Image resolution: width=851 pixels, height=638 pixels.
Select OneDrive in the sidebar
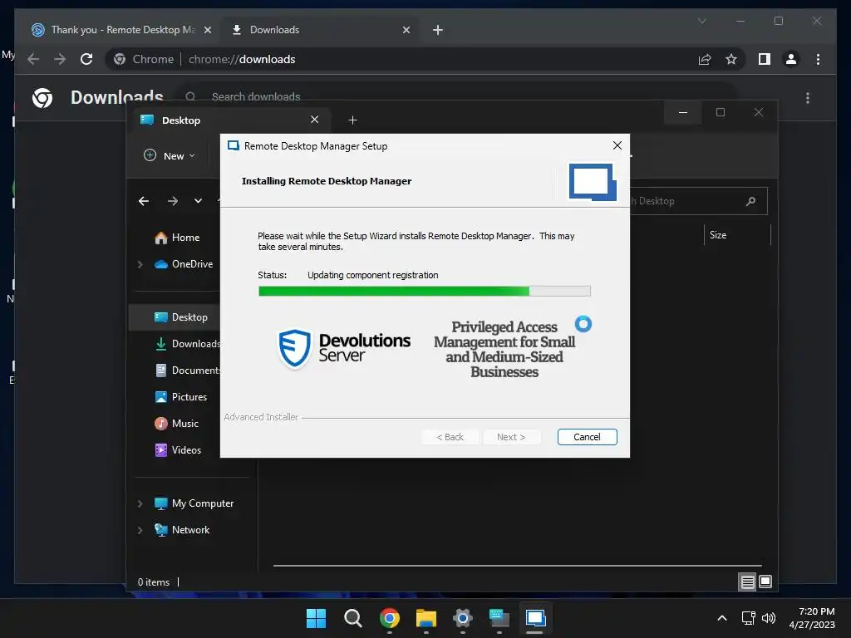point(184,264)
